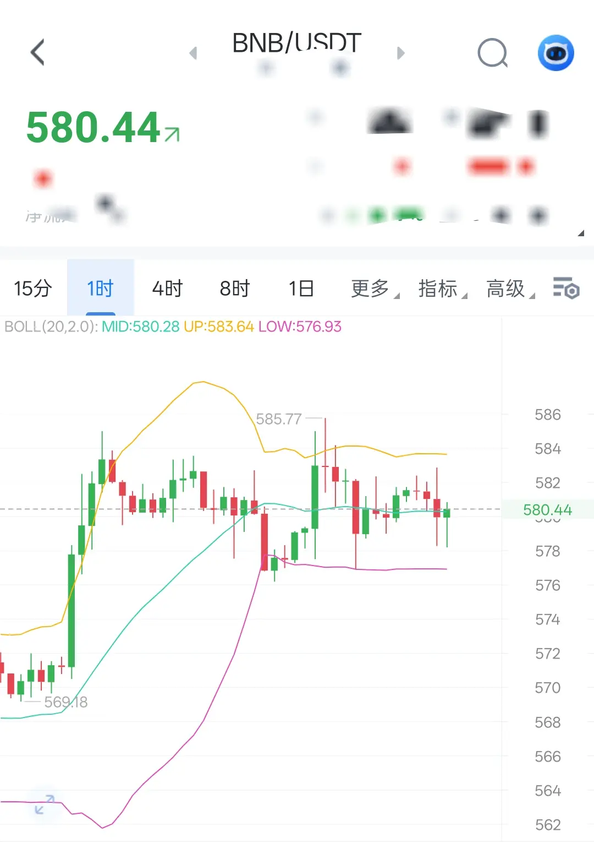Tap the 580.44 current price
The height and width of the screenshot is (842, 594).
tap(94, 127)
